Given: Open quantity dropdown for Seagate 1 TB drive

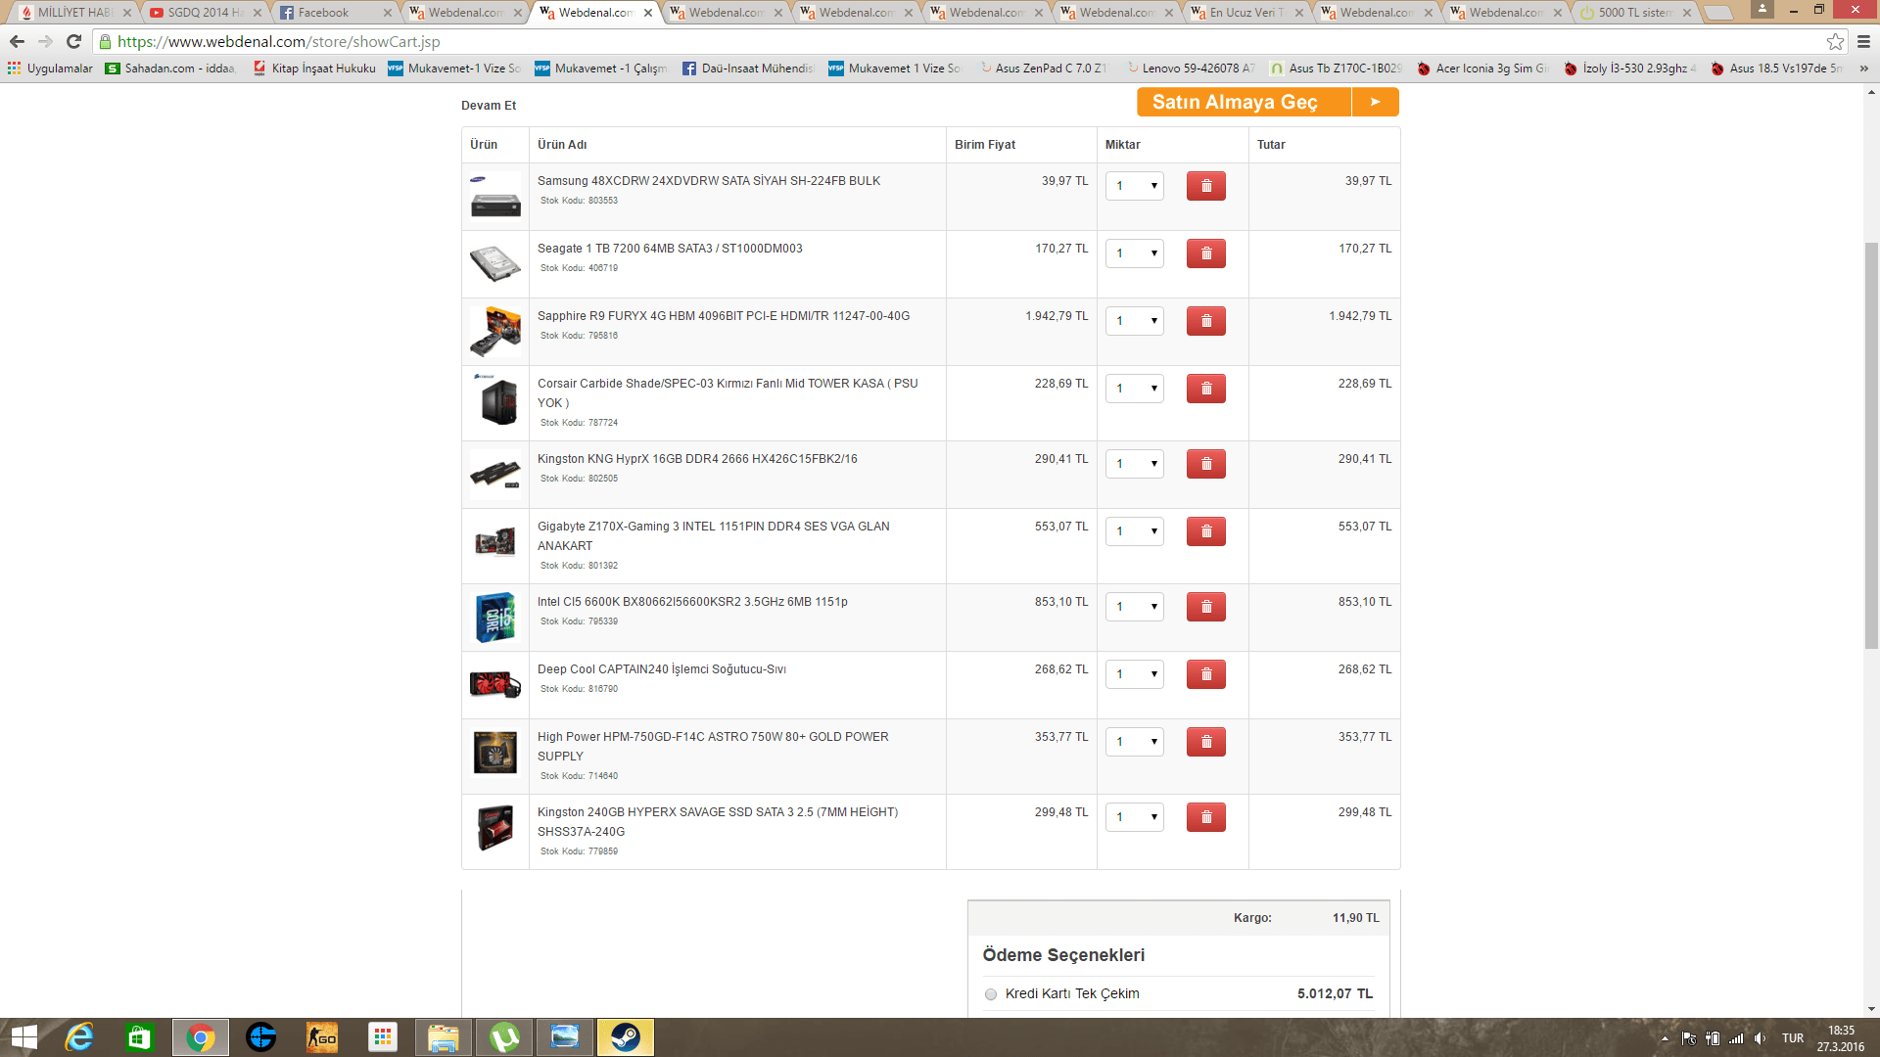Looking at the screenshot, I should [x=1134, y=253].
